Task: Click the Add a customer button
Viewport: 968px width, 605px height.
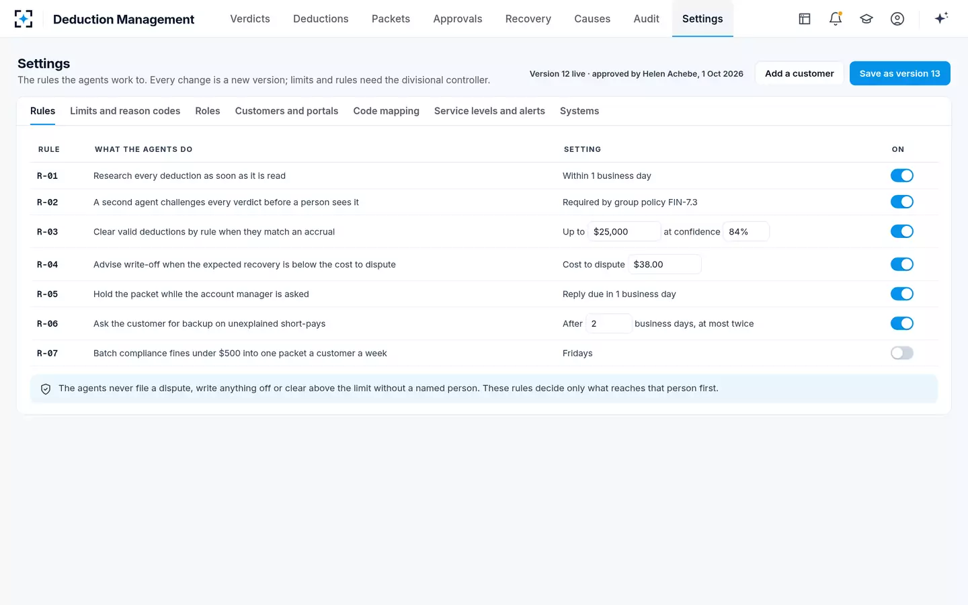Action: pos(799,73)
